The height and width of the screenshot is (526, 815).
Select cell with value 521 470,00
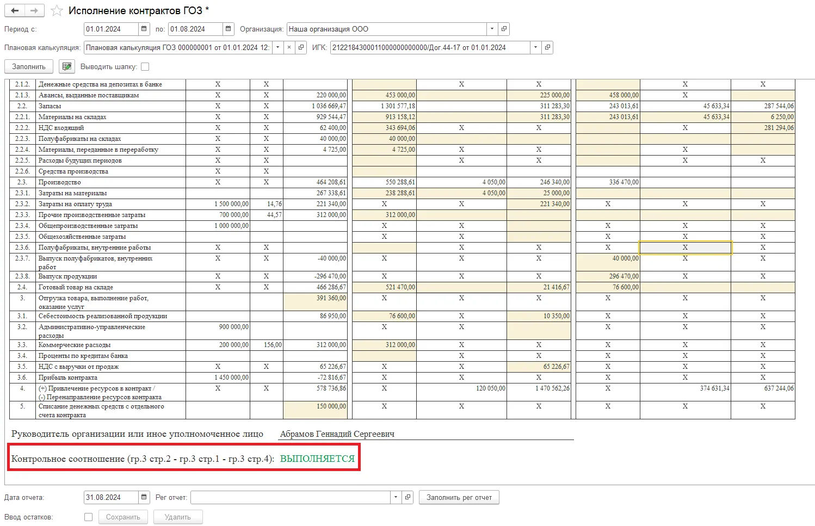click(x=384, y=287)
